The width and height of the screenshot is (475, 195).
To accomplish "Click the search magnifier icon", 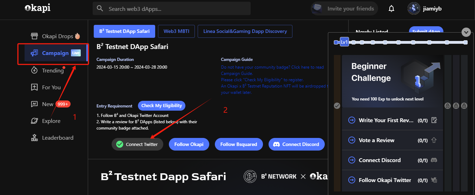I will 100,8.
